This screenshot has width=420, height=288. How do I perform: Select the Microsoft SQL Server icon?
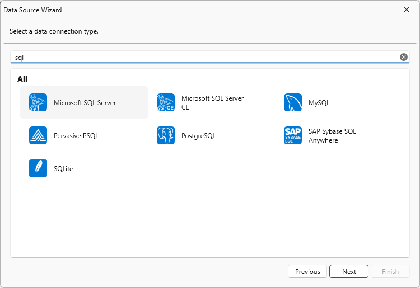(38, 102)
